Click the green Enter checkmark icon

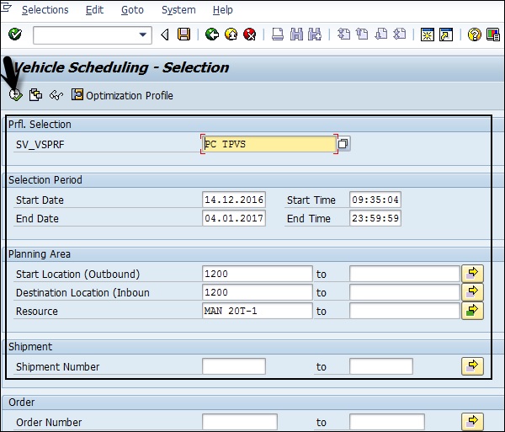(x=14, y=35)
